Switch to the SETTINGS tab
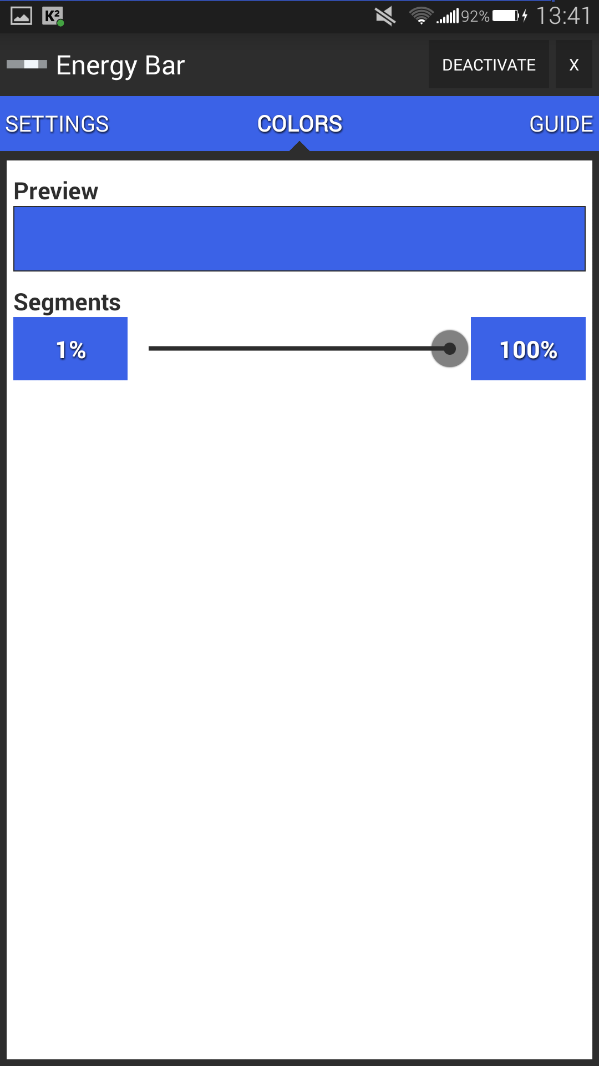 click(x=57, y=124)
